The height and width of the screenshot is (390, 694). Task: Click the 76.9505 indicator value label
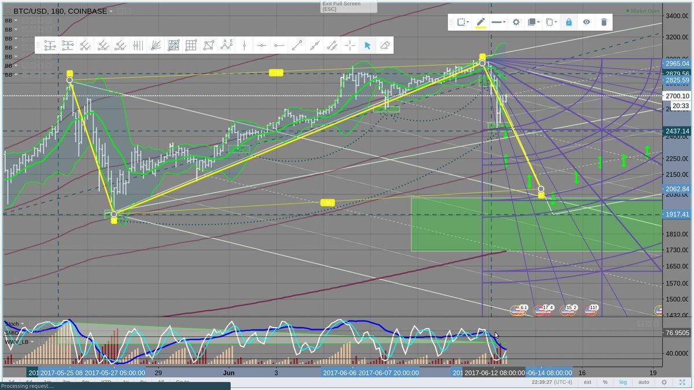[677, 333]
